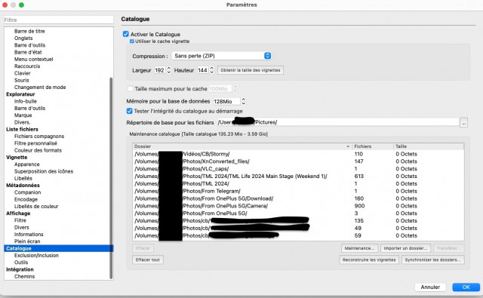
Task: Select Libellés de couleur item
Action: (36, 206)
